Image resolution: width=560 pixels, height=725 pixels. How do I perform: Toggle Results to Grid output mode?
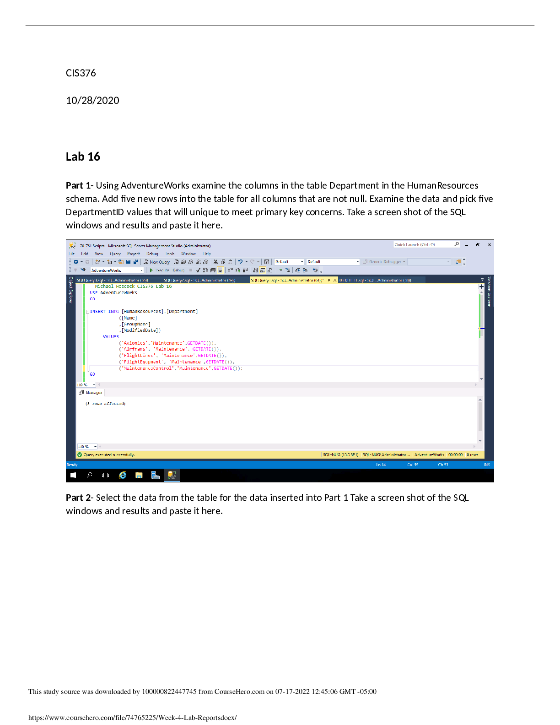coord(263,271)
